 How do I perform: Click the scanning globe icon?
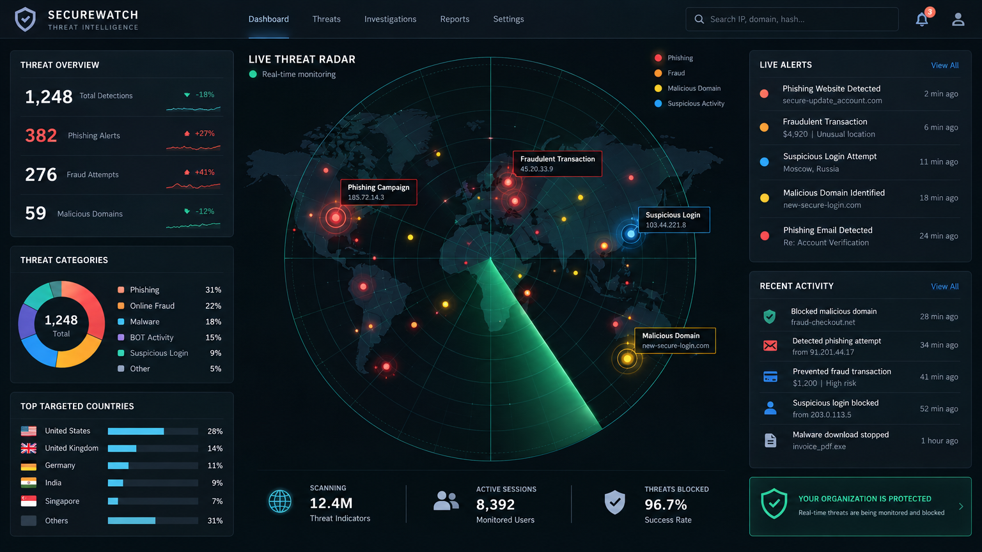pos(280,502)
